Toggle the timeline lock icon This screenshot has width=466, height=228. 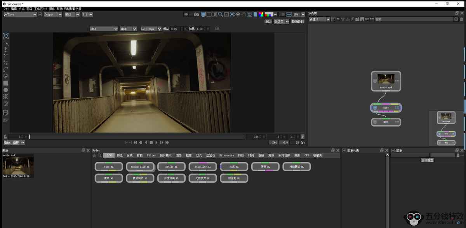click(x=5, y=137)
